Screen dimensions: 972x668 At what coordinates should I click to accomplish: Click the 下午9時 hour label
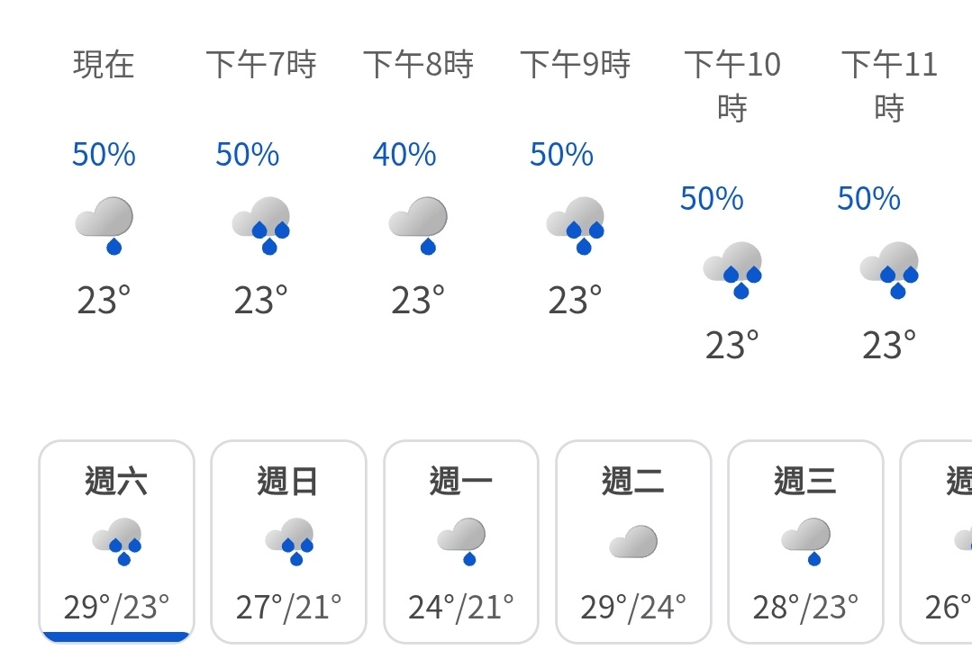click(576, 65)
